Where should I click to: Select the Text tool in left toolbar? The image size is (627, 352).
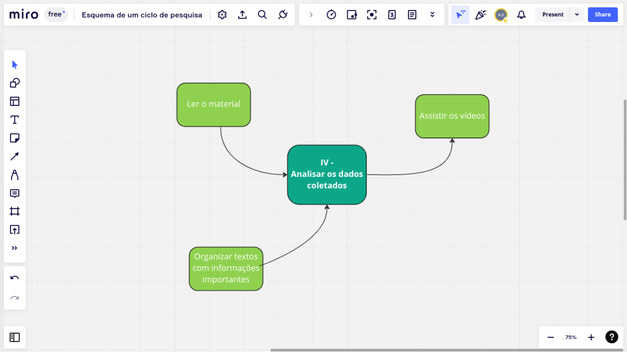click(x=15, y=120)
